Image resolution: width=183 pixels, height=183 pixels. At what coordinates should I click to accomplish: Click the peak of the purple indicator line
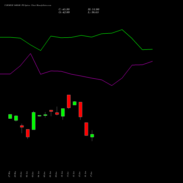click(30, 54)
